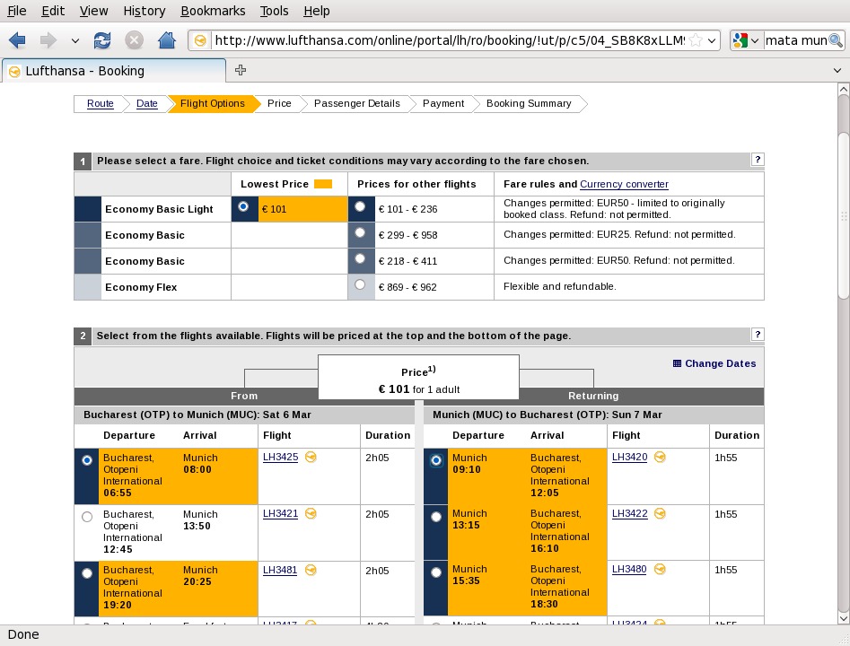Click the Lufthansa logo next to LH3425
Viewport: 850px width, 646px height.
[311, 457]
